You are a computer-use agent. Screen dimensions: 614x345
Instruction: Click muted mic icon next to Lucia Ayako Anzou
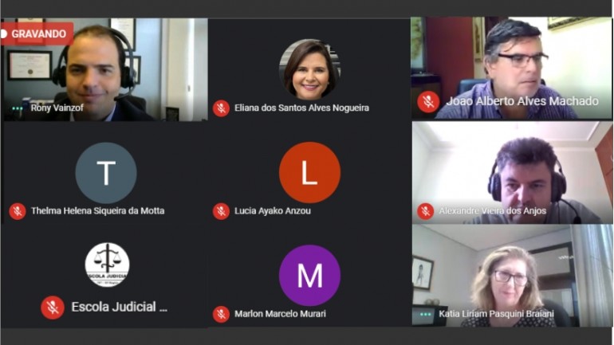point(221,211)
